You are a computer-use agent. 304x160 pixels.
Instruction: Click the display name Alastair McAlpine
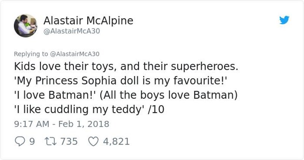coord(88,21)
